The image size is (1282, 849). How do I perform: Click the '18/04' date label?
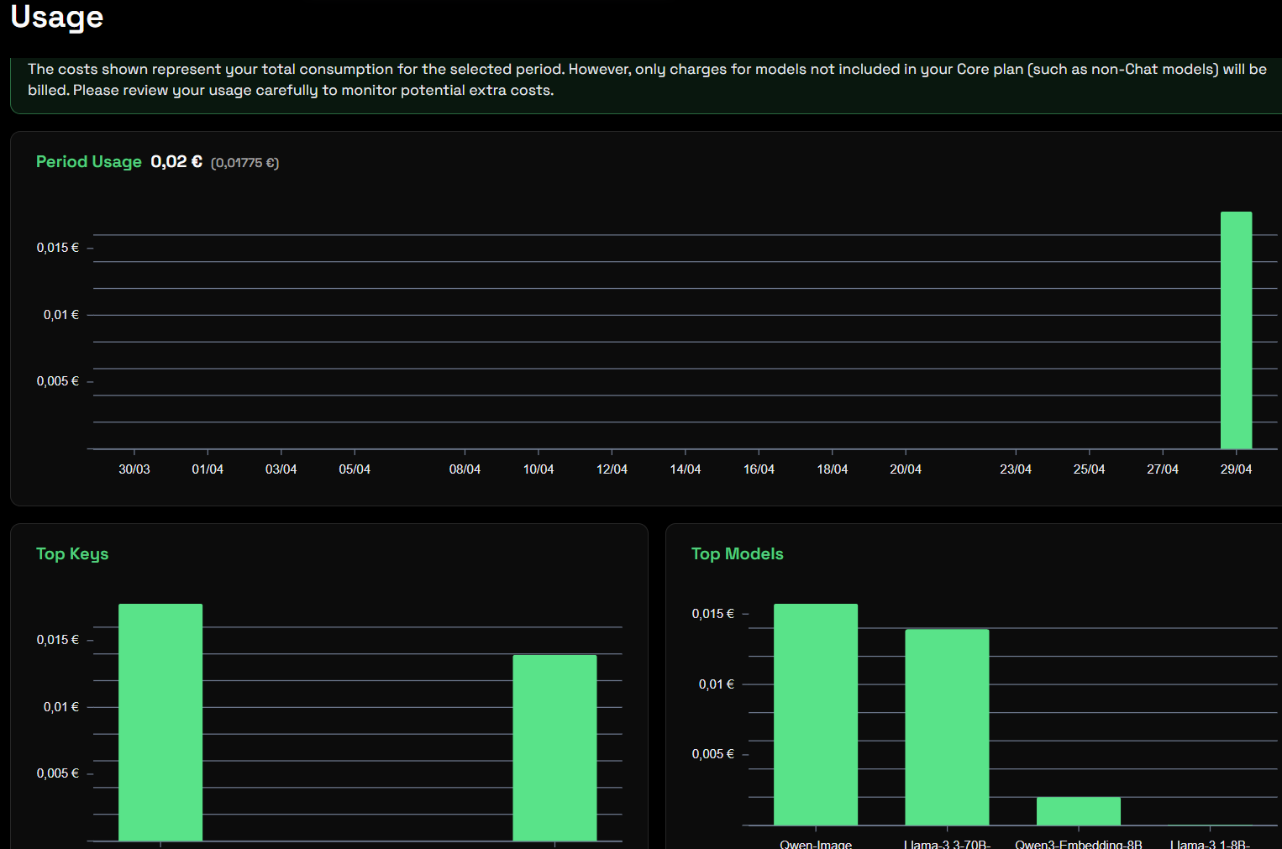[x=833, y=469]
